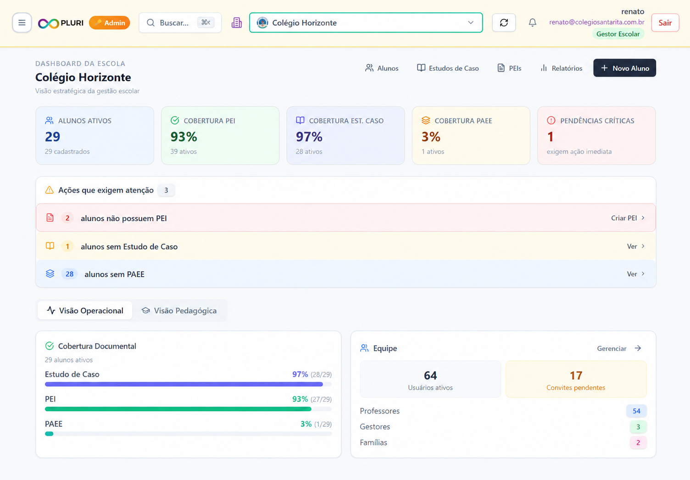This screenshot has width=690, height=480.
Task: Click the Estudo de Caso progress bar
Action: click(188, 384)
